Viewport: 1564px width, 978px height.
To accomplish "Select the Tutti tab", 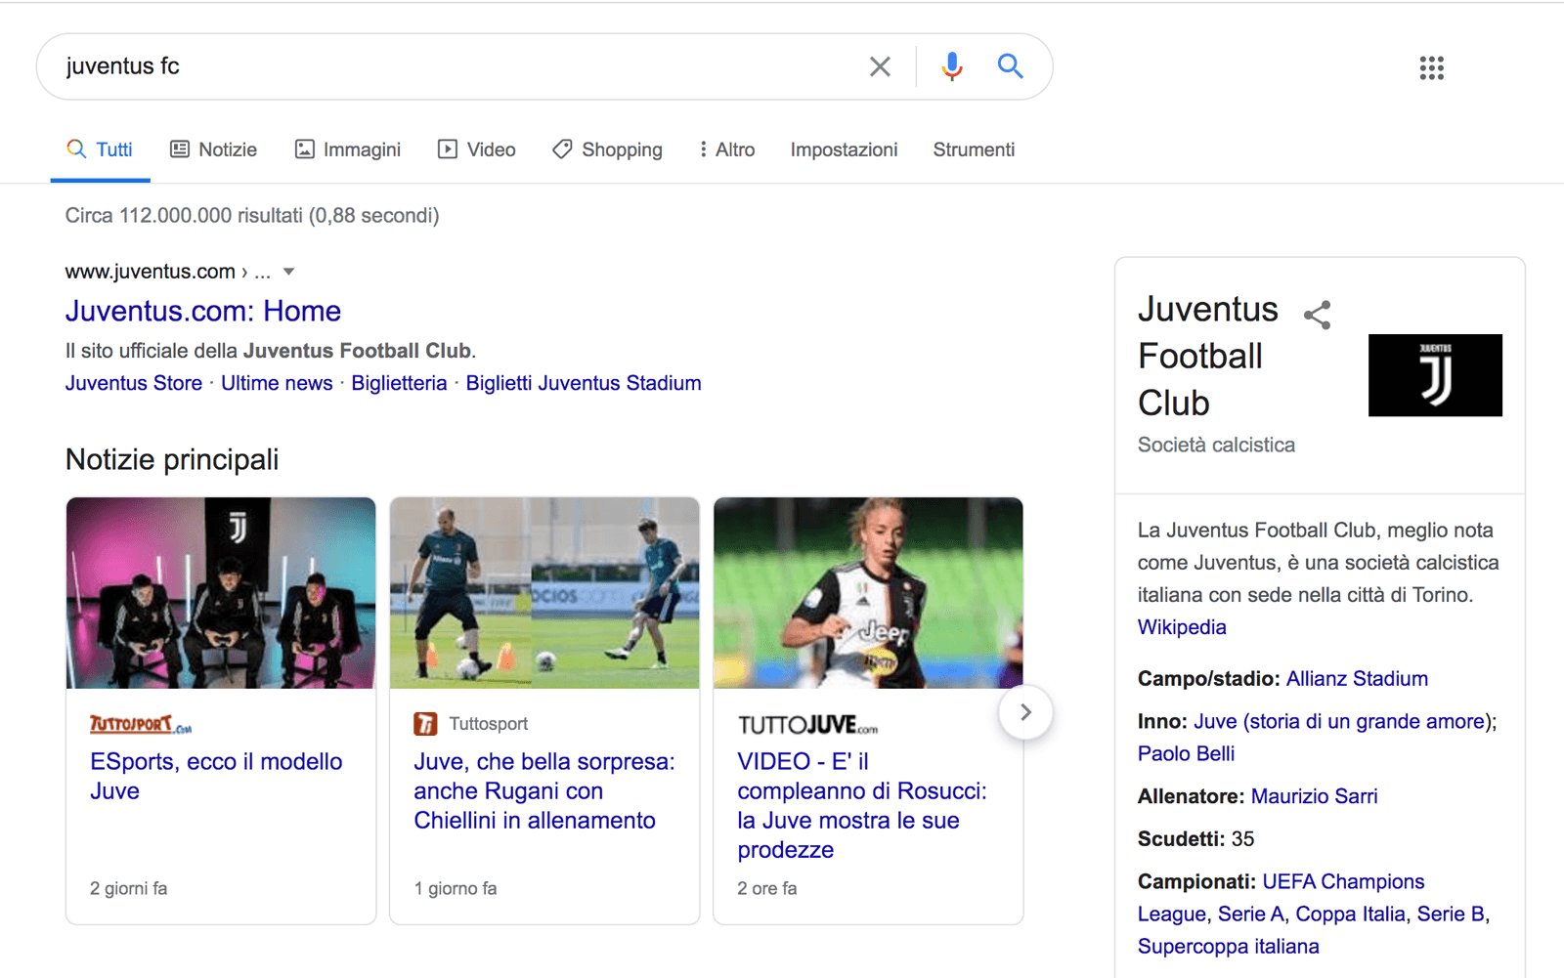I will point(100,149).
